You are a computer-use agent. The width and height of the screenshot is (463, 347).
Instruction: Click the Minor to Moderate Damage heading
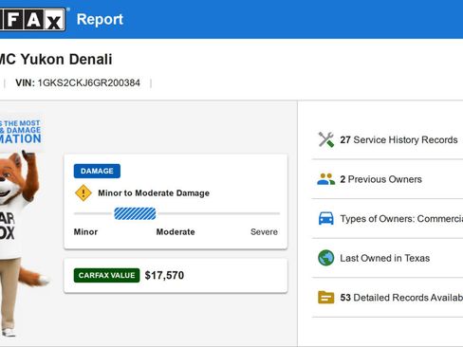pyautogui.click(x=154, y=193)
